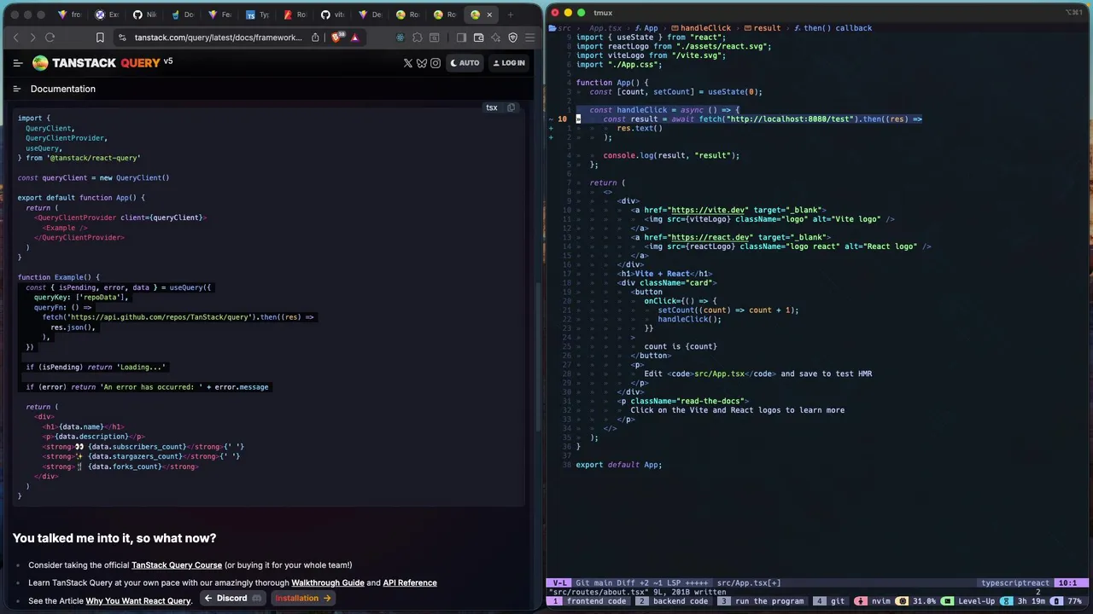Image resolution: width=1093 pixels, height=614 pixels.
Task: Select tmux window 4 git
Action: tap(833, 601)
